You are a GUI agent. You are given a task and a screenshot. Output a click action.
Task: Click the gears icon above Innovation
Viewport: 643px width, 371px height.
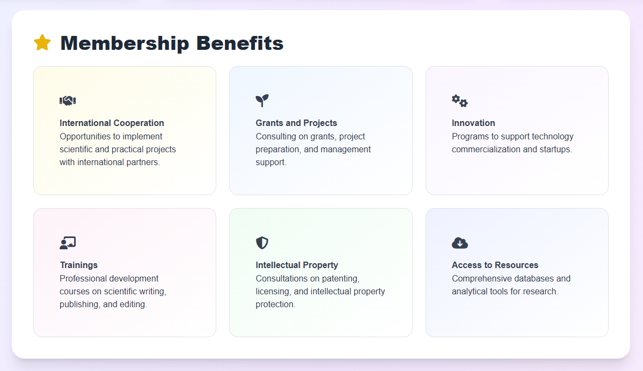tap(459, 101)
